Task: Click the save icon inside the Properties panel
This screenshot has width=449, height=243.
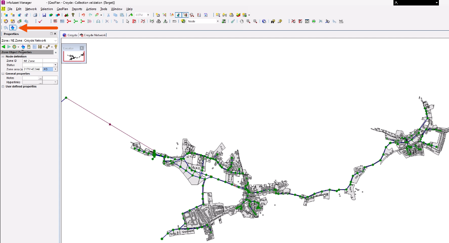Action: (40, 47)
